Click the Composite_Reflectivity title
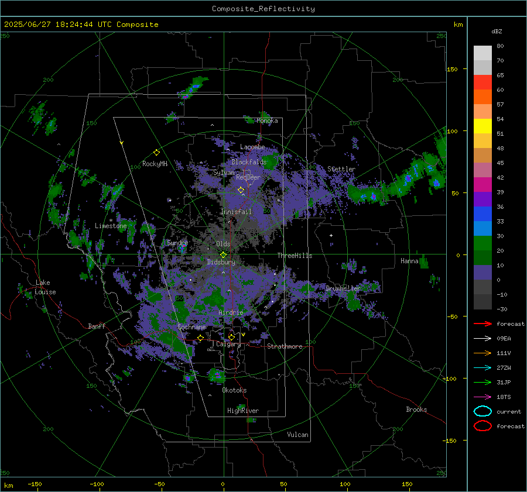The width and height of the screenshot is (527, 492). [263, 9]
